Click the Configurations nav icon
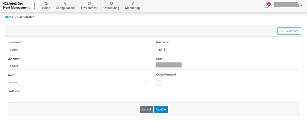Screen dimensions: 307x121 65,3
